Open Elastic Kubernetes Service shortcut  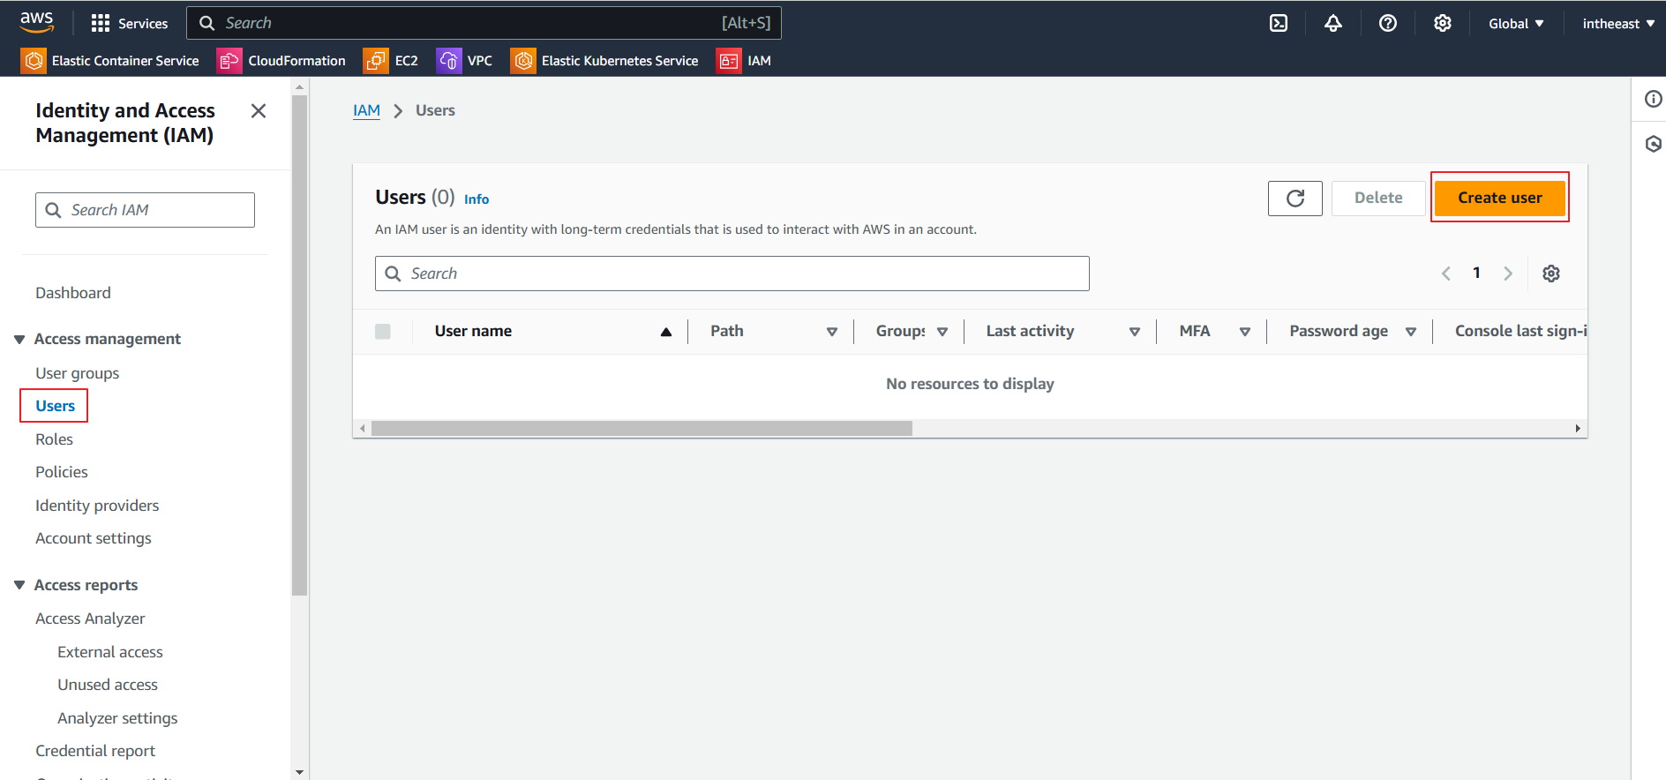604,61
